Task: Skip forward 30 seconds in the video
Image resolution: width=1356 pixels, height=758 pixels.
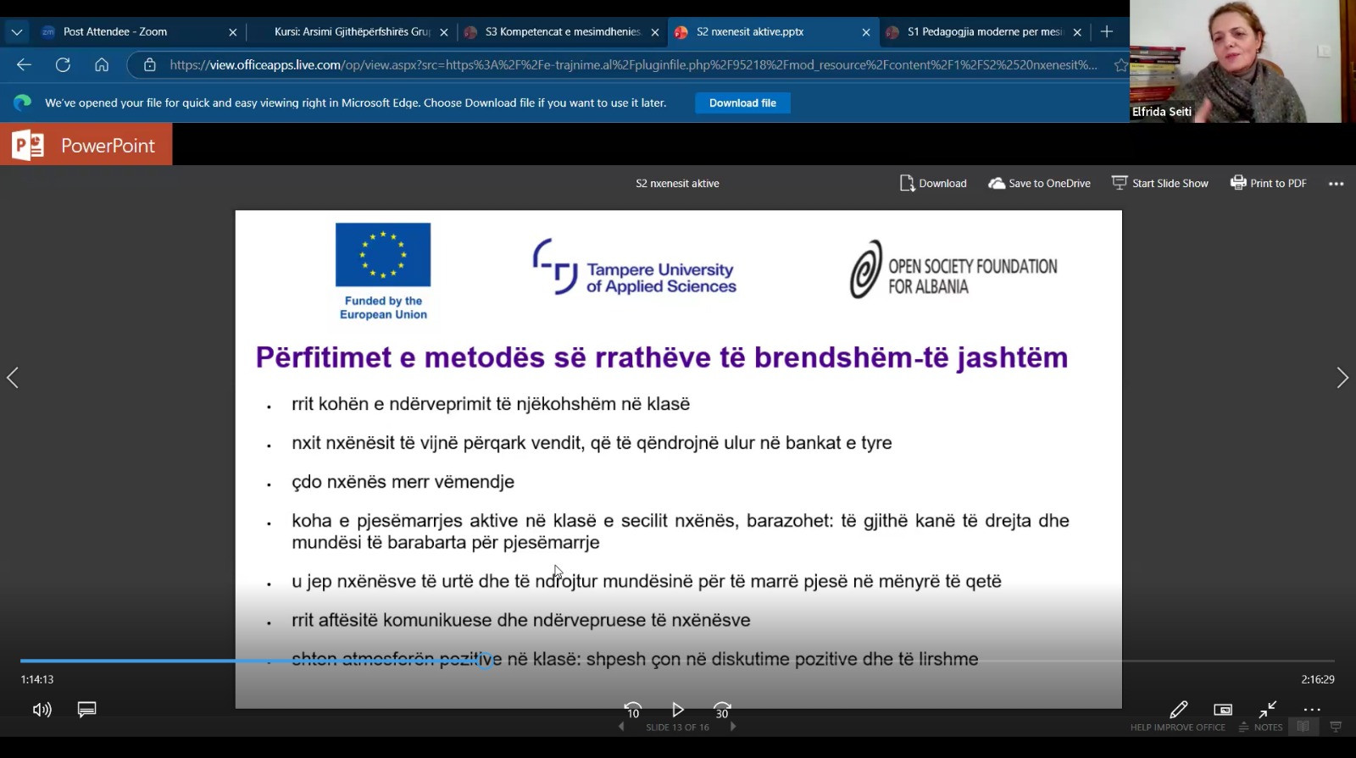Action: pos(722,710)
